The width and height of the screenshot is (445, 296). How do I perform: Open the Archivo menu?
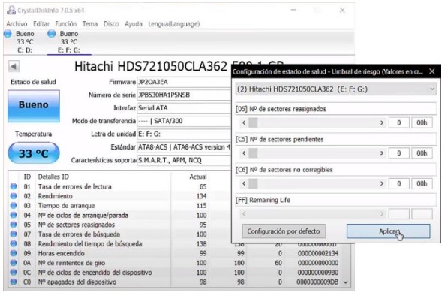17,24
